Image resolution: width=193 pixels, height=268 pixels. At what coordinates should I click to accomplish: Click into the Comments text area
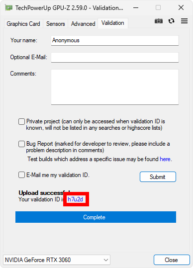tap(115, 87)
